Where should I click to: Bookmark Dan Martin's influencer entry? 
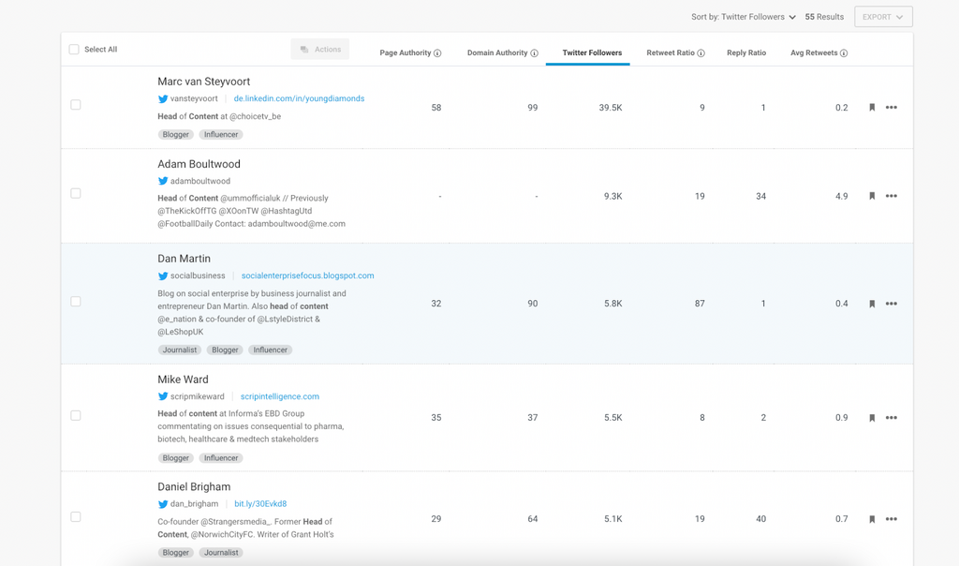872,305
